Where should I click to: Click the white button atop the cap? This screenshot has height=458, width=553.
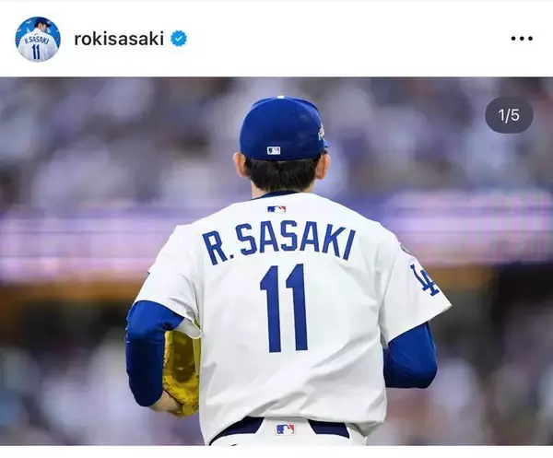point(281,97)
